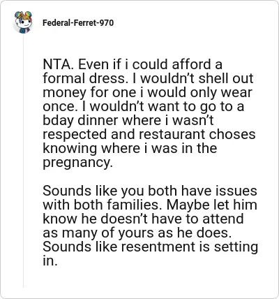The height and width of the screenshot is (299, 279).
Task: Click the line 'as many of yours as he does.'
Action: (137, 233)
